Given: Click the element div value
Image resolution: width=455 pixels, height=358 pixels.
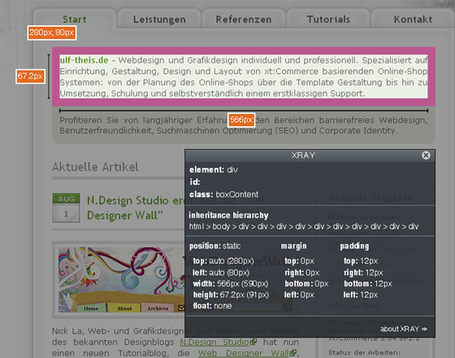Looking at the screenshot, I should click(x=232, y=170).
